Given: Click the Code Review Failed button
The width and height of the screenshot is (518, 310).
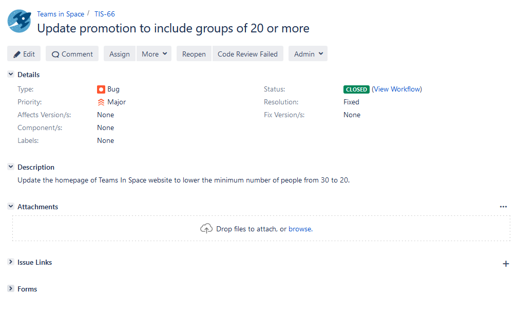Looking at the screenshot, I should 248,53.
